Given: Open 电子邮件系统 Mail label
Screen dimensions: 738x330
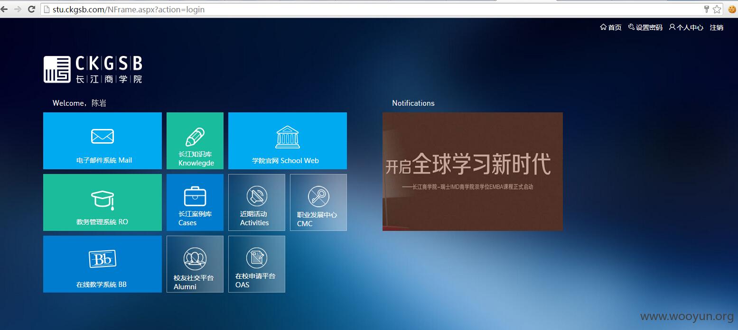Looking at the screenshot, I should [104, 160].
